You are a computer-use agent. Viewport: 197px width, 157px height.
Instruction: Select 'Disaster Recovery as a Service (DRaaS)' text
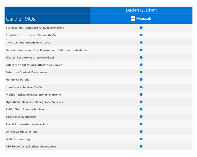(31, 58)
